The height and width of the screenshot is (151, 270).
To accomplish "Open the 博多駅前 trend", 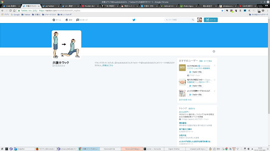I will coord(183,123).
